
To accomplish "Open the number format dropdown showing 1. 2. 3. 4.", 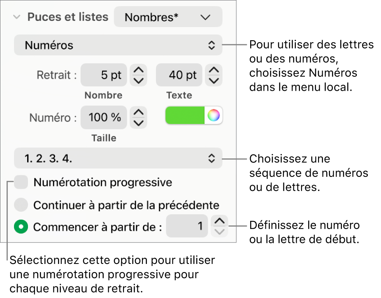I will [118, 158].
